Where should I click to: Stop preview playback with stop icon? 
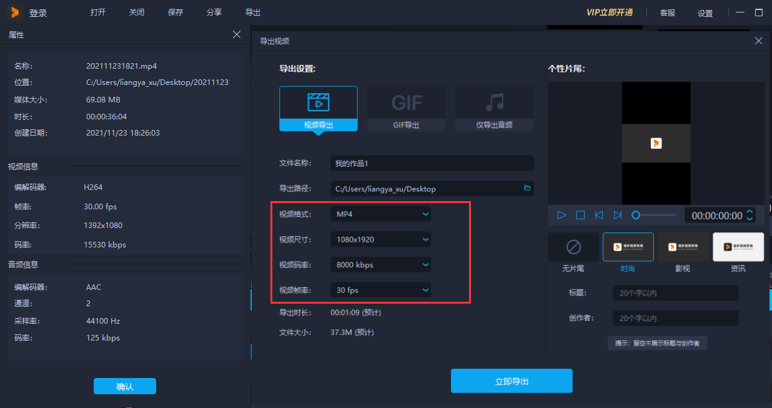(580, 215)
